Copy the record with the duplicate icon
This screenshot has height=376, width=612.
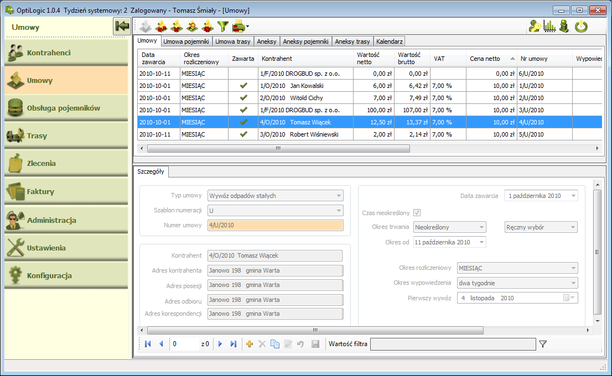coord(275,343)
